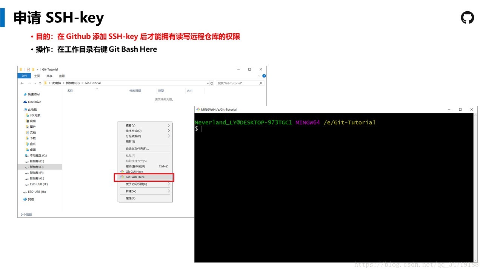Open the quick access toolbar customize dropdown
Screen dimensions: 483x272
tap(37, 70)
